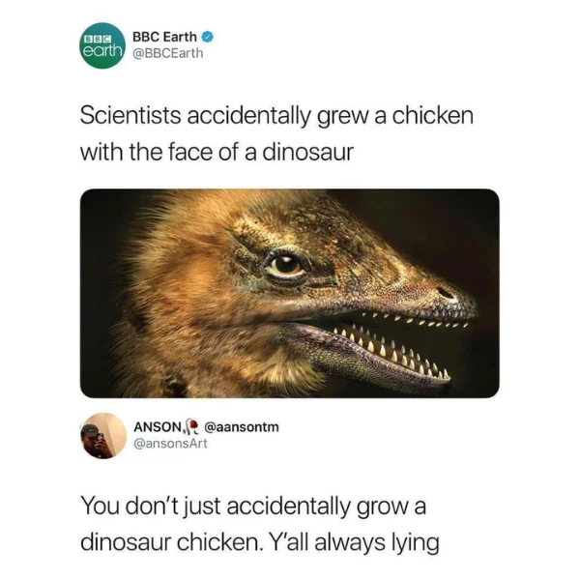Select the "Scientists accidentally grew a chicken" tweet text
The image size is (580, 580).
pos(276,133)
